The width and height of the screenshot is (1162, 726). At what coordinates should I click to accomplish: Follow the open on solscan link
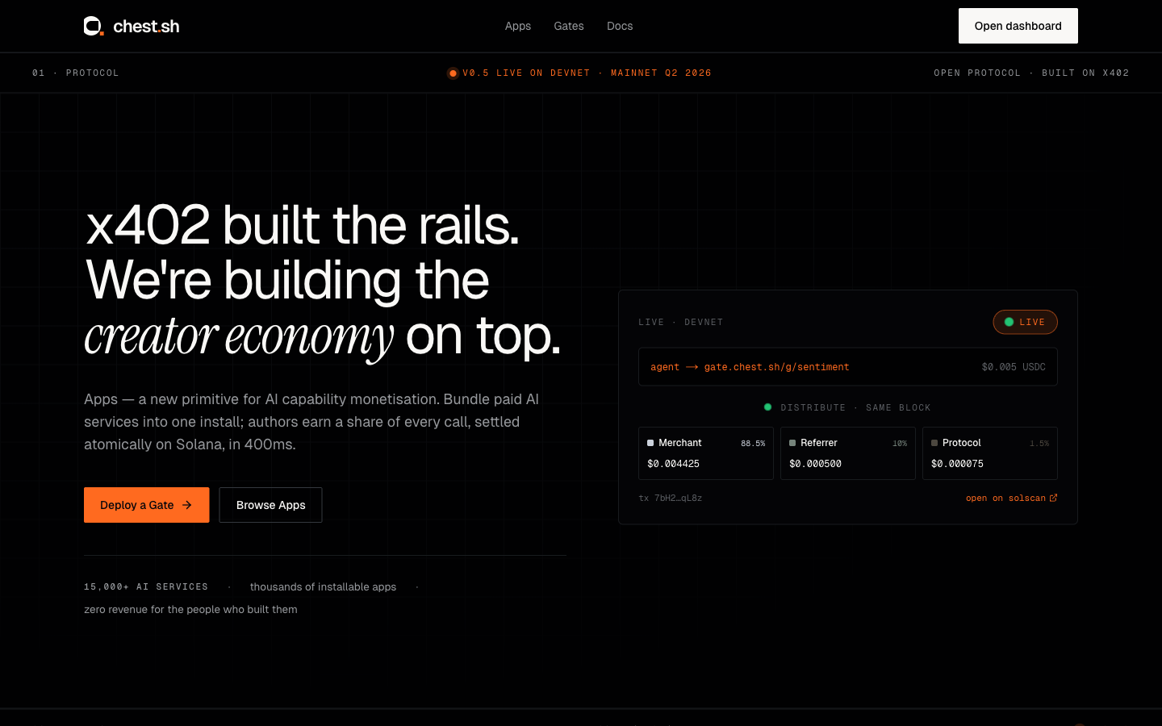point(1005,498)
